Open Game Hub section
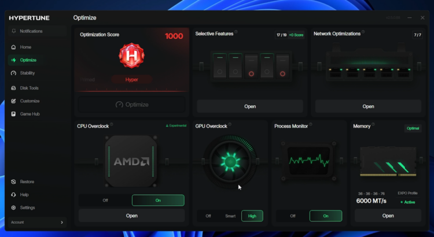434x237 pixels. click(38, 114)
